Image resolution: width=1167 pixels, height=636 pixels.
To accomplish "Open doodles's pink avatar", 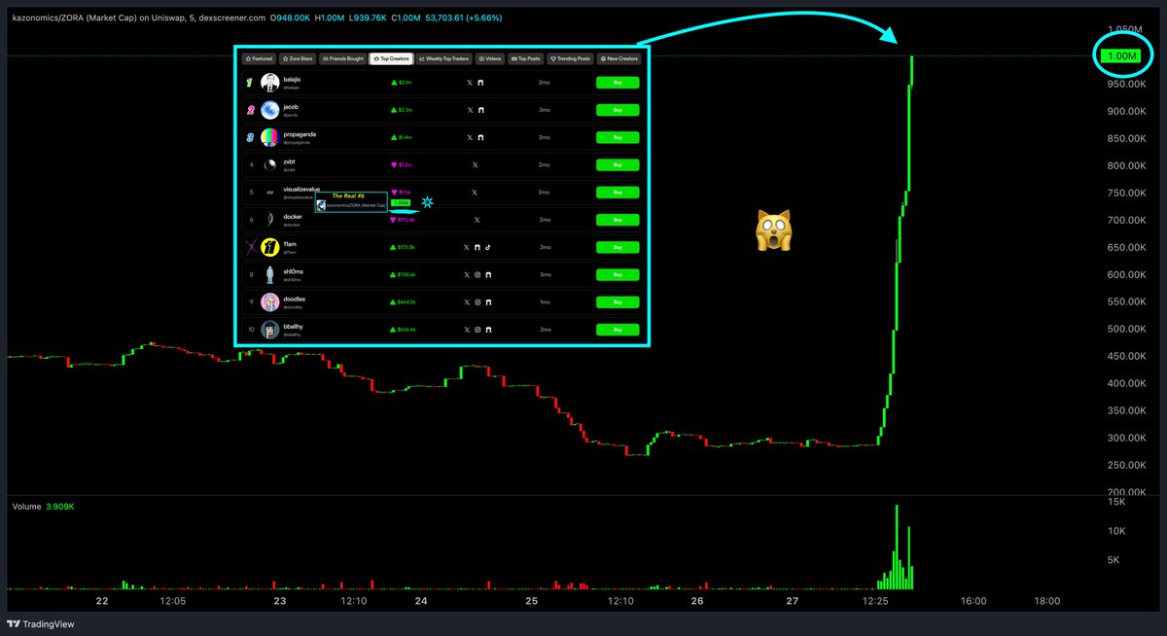I will point(270,302).
